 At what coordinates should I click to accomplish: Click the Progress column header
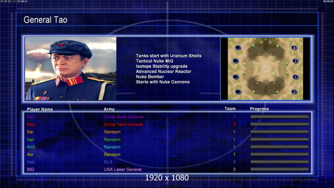click(259, 109)
